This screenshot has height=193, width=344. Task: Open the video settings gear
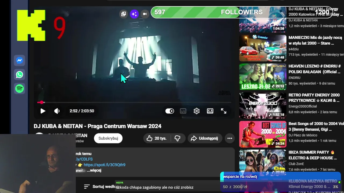tap(196, 111)
